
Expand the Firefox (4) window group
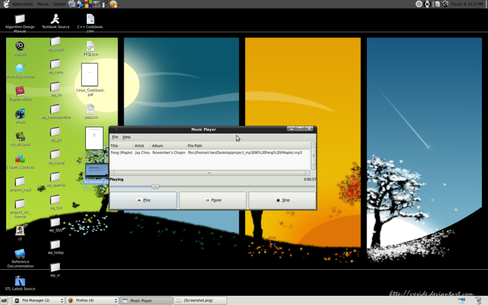pyautogui.click(x=92, y=301)
